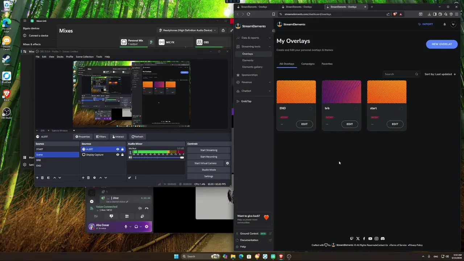Open StreamElements YouTube footer icon
The image size is (464, 261).
coord(370,239)
